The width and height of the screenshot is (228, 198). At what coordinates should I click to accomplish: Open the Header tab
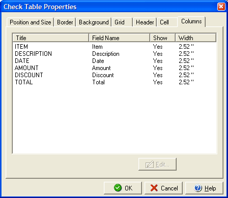[x=145, y=22]
